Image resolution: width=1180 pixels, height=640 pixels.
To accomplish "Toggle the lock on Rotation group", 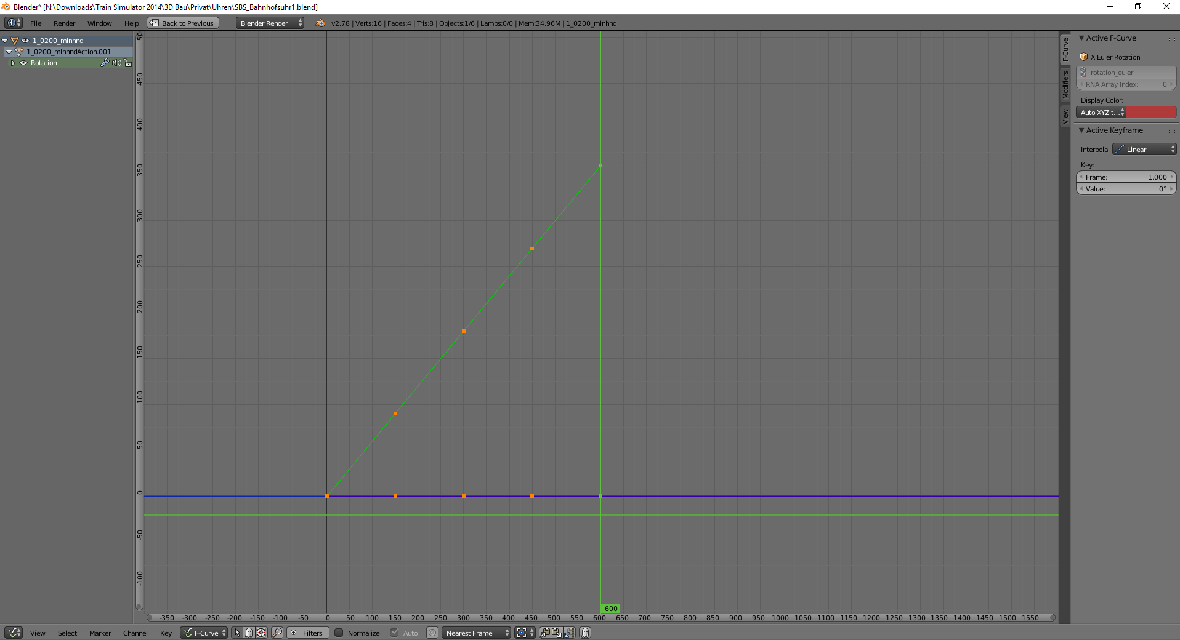I will [127, 63].
